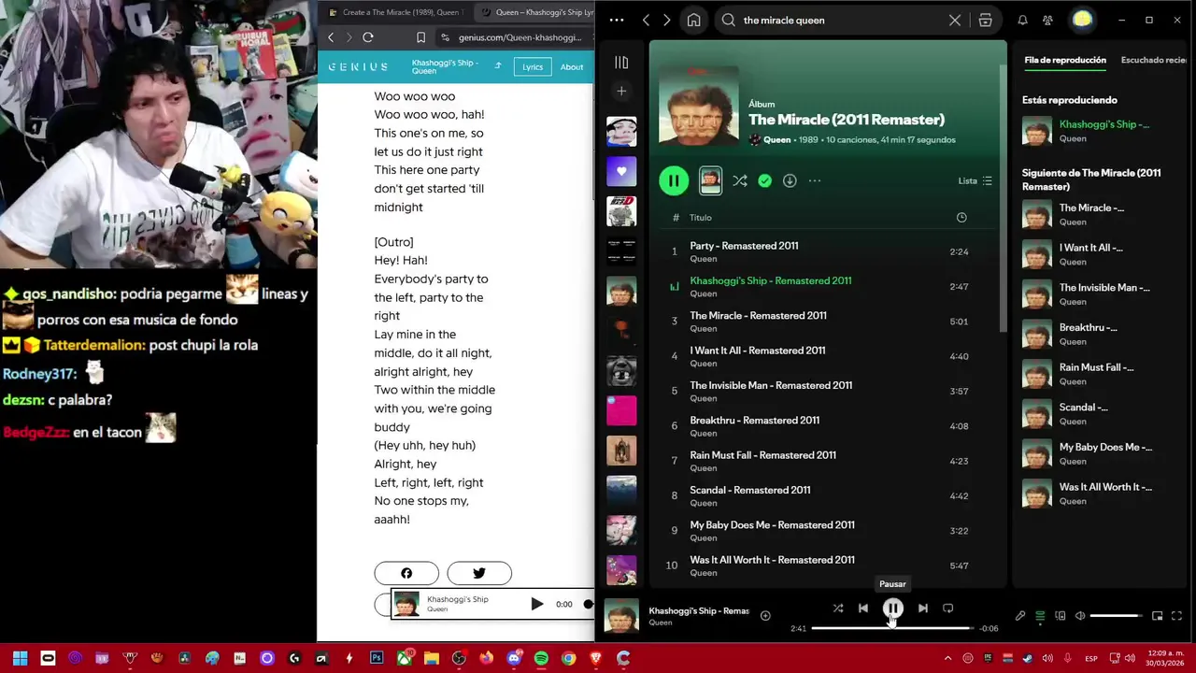Toggle repeat mode in player bar
The image size is (1196, 673).
coord(947,609)
